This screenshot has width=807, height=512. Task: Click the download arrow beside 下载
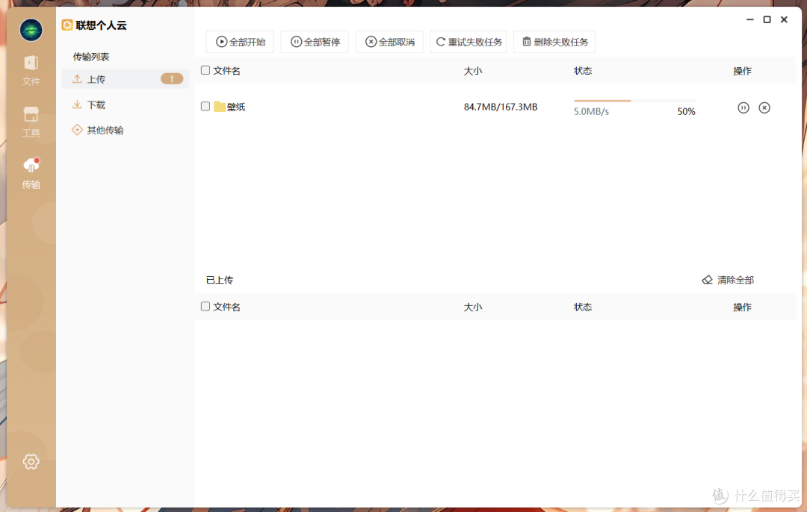pyautogui.click(x=77, y=104)
